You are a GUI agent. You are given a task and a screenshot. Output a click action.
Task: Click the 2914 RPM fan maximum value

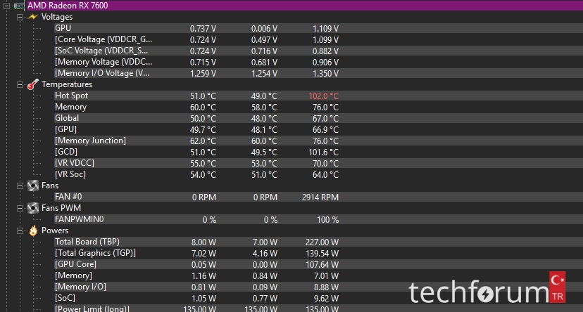[320, 197]
